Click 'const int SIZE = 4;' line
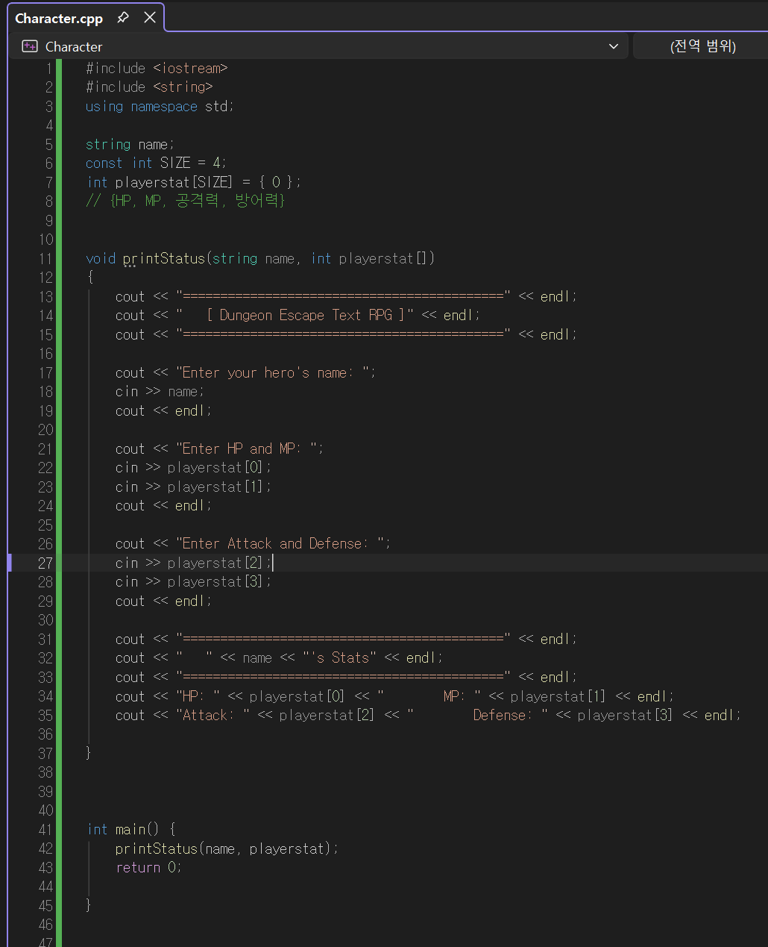768x947 pixels. coord(156,163)
